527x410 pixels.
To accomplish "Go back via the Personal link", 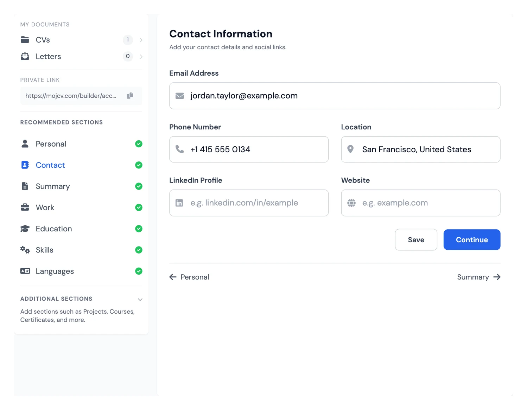I will (189, 277).
